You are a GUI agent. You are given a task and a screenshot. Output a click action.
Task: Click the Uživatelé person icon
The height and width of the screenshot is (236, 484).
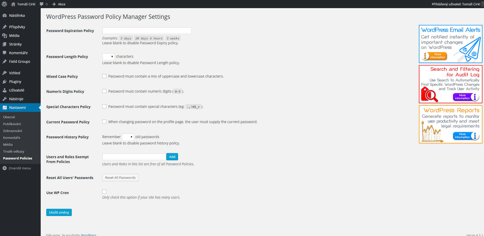tap(5, 90)
